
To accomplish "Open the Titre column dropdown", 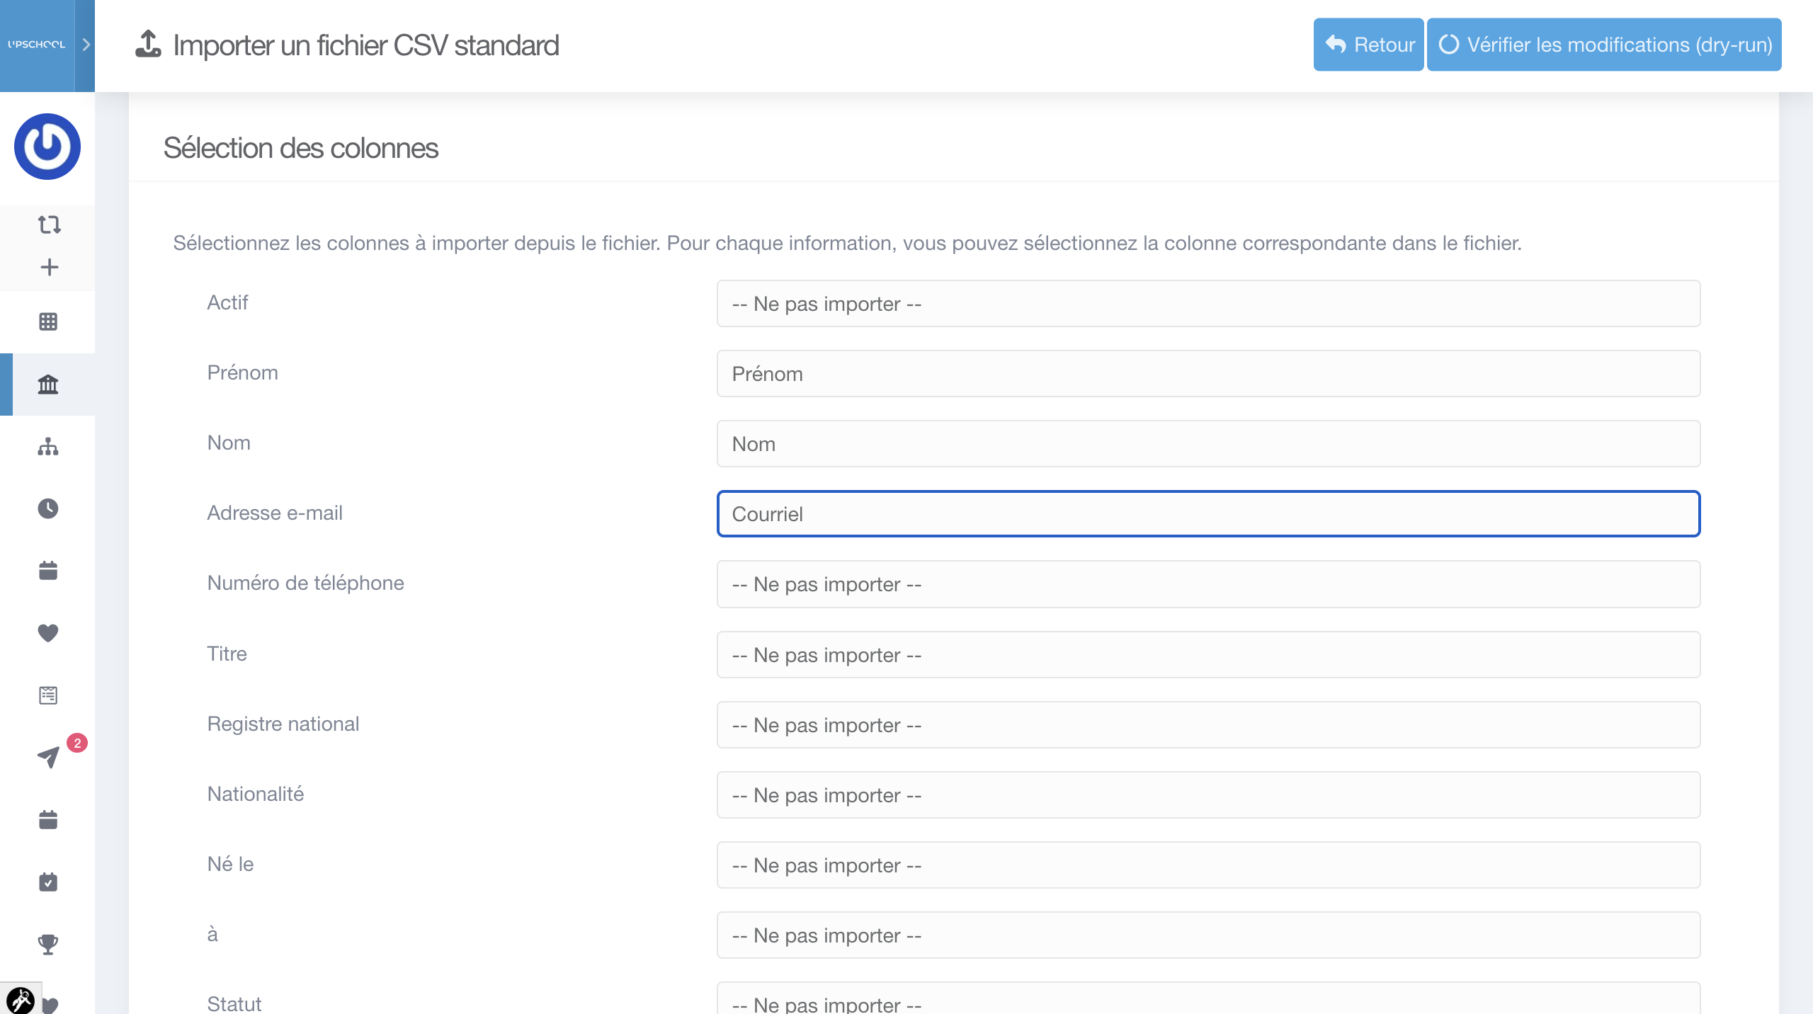I will [x=1208, y=655].
